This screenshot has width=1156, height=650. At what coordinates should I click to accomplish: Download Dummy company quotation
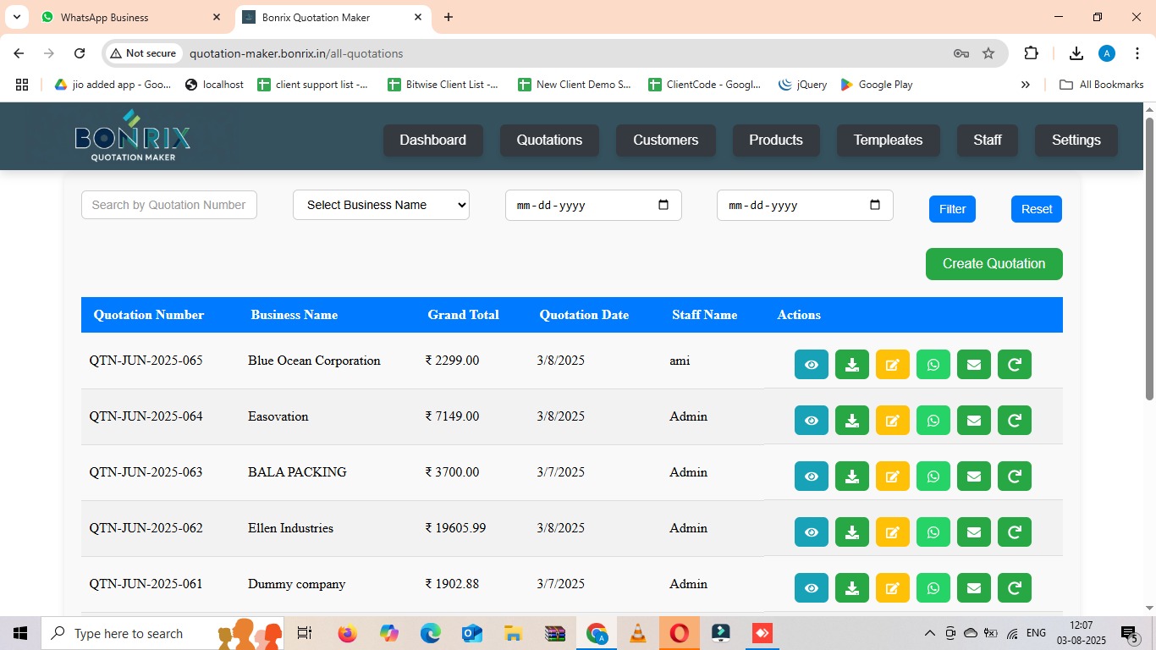pos(852,588)
